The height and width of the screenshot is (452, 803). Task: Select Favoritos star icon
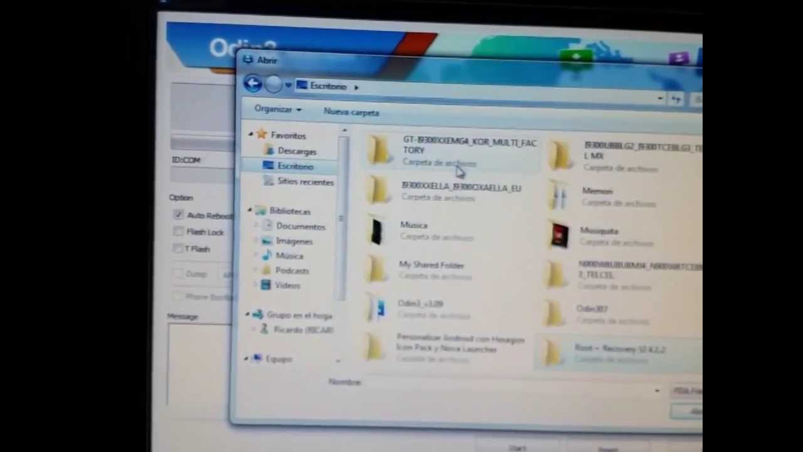coord(262,134)
